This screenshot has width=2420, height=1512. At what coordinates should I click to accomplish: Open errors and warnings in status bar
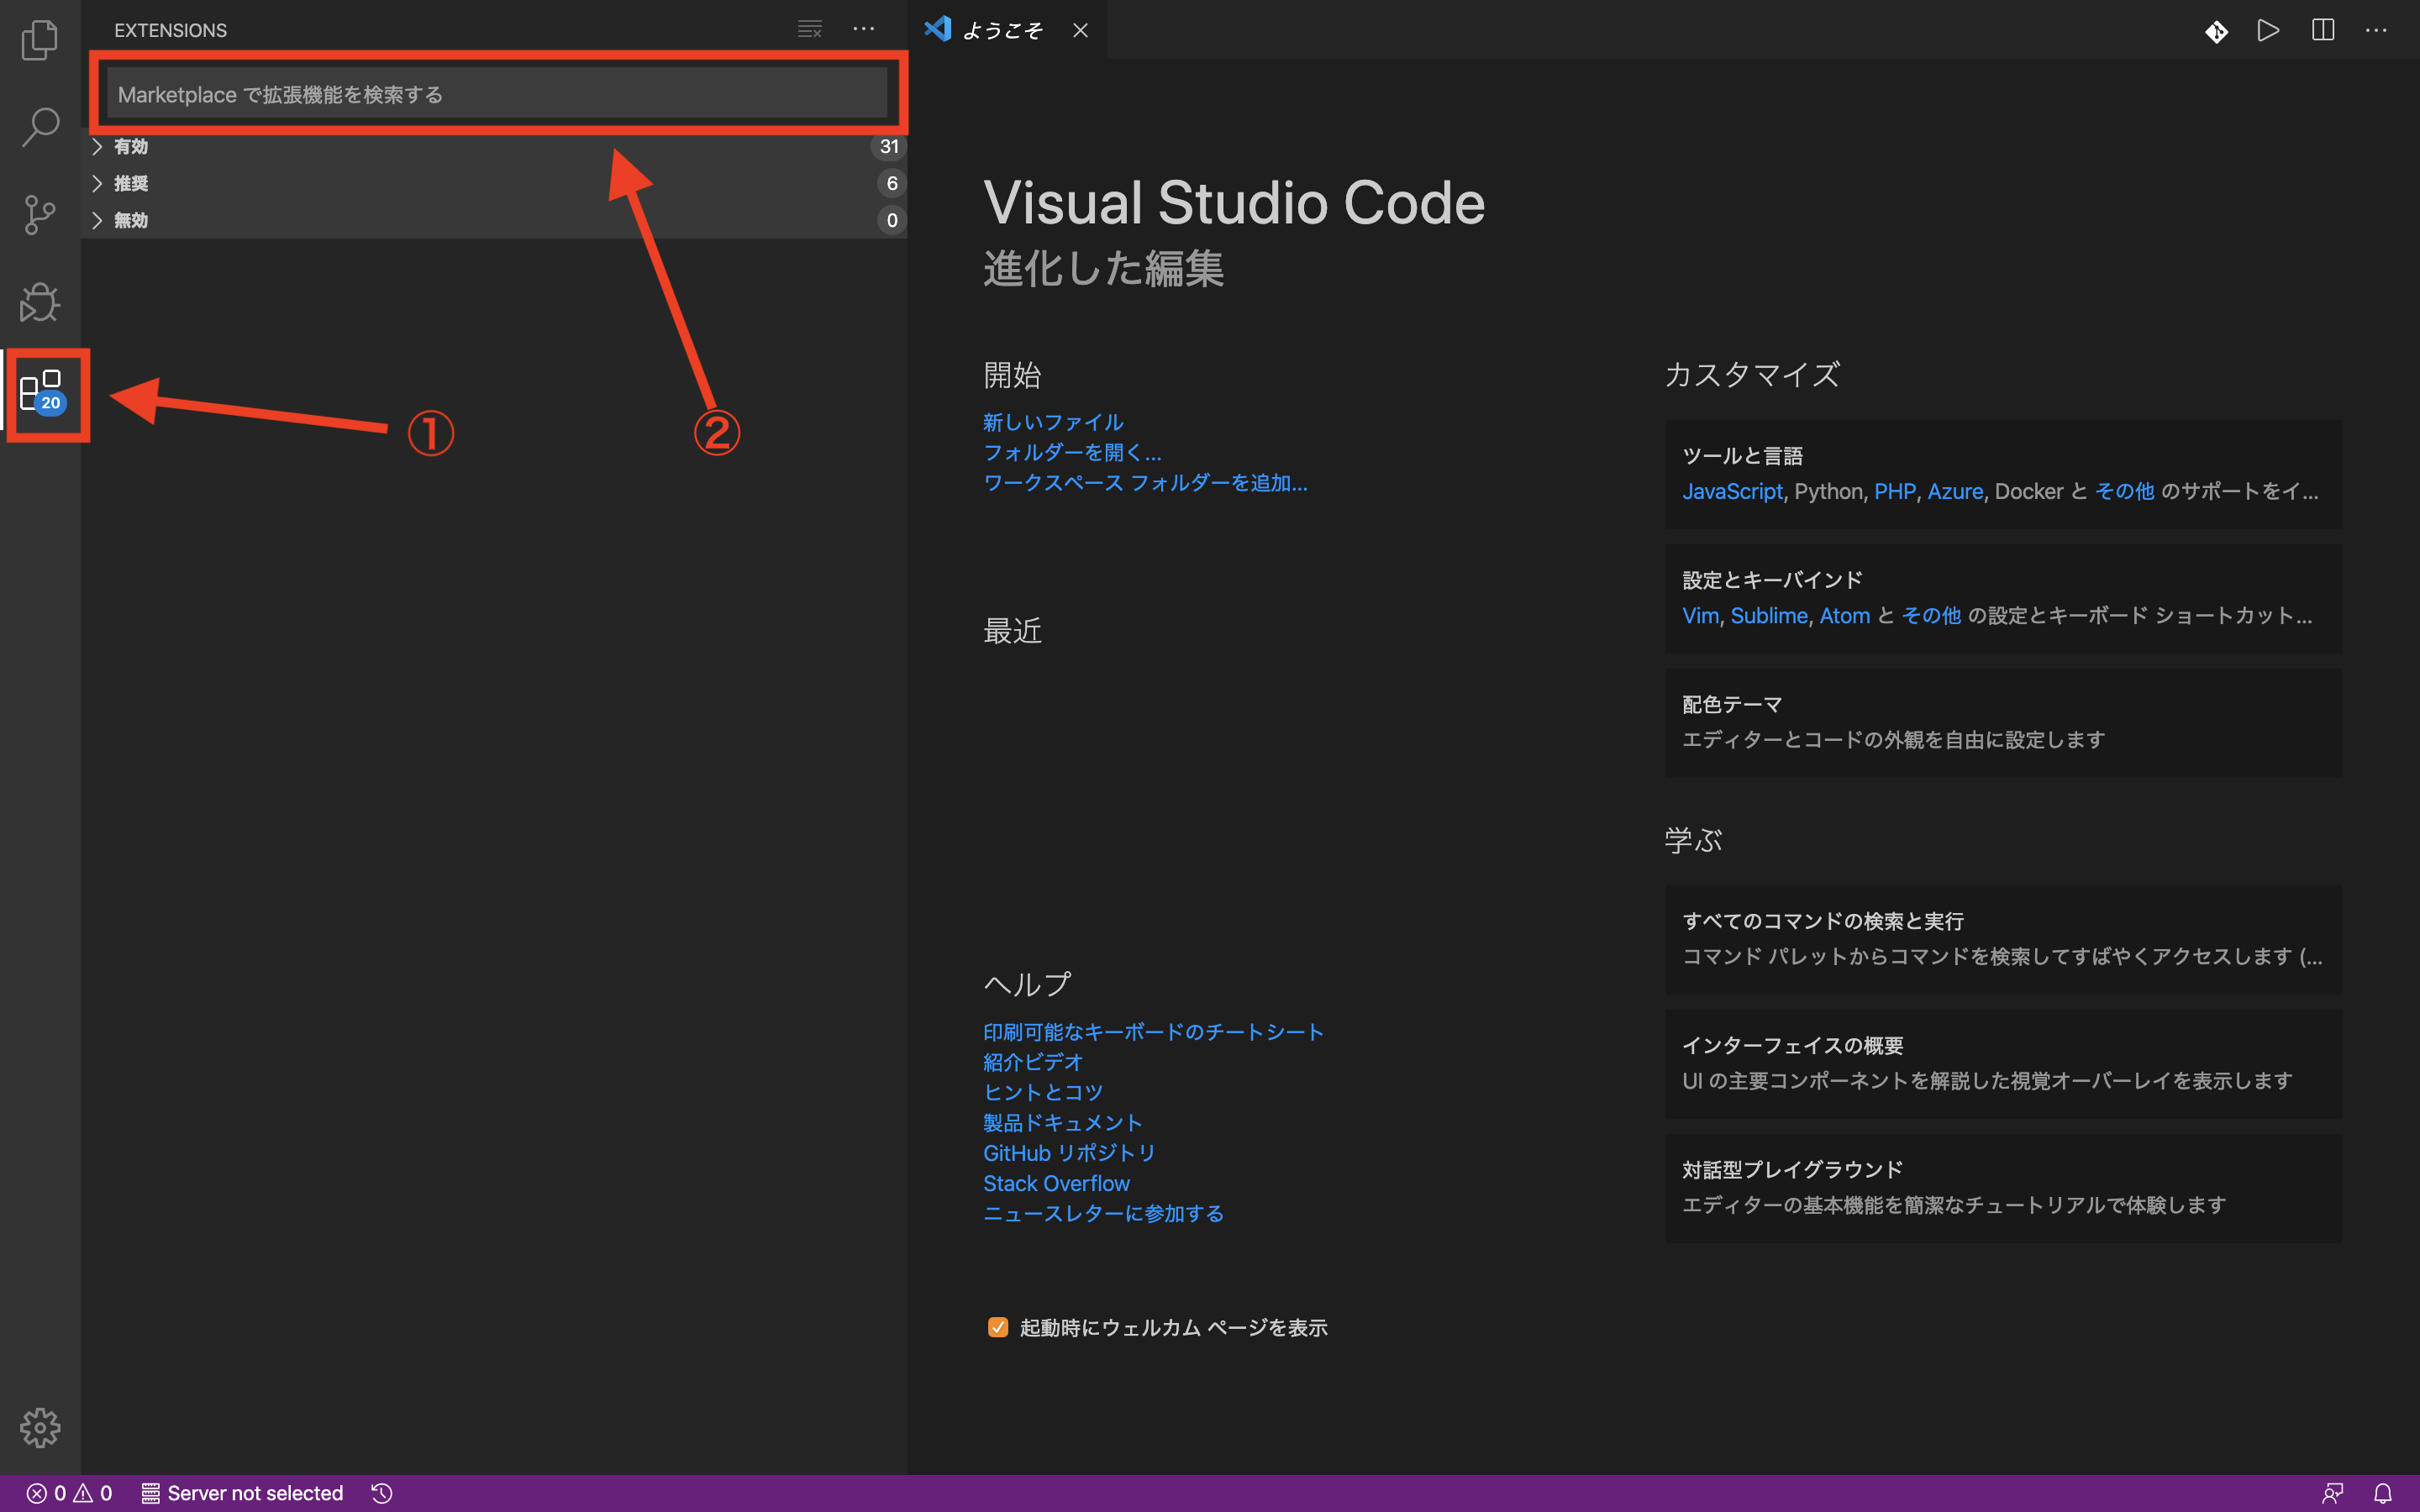tap(68, 1493)
